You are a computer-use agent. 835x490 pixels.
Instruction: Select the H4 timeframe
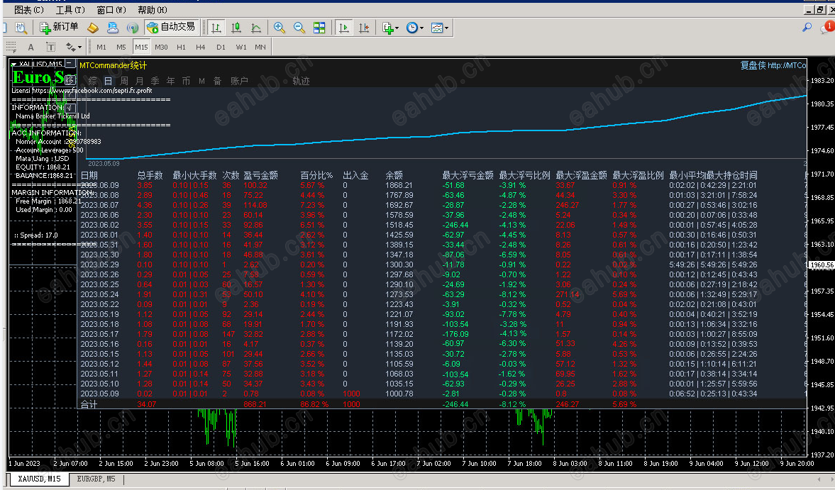point(201,47)
